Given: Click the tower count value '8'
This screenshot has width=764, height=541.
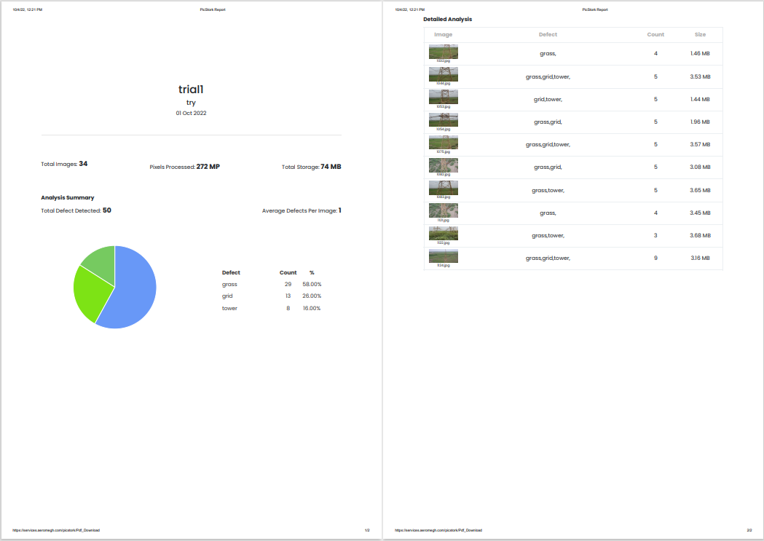Looking at the screenshot, I should coord(288,308).
